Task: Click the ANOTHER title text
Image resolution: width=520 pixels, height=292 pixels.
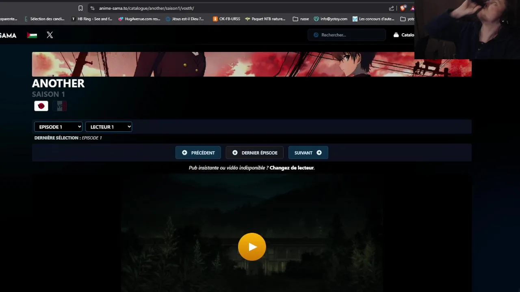Action: 58,83
